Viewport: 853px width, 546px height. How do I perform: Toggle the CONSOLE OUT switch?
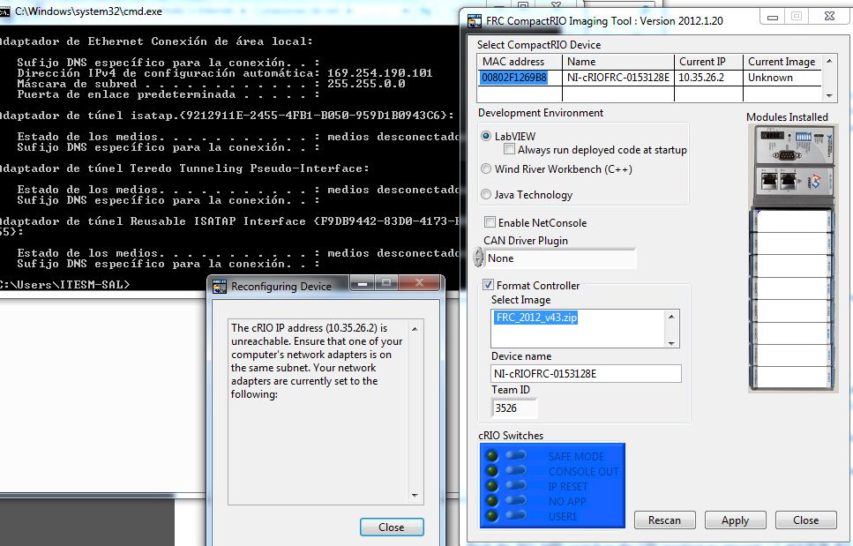click(x=516, y=470)
